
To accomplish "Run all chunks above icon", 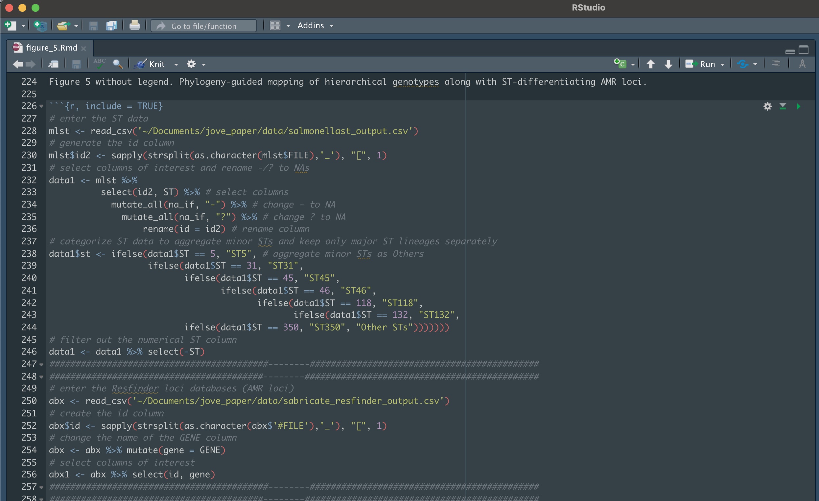I will point(783,106).
